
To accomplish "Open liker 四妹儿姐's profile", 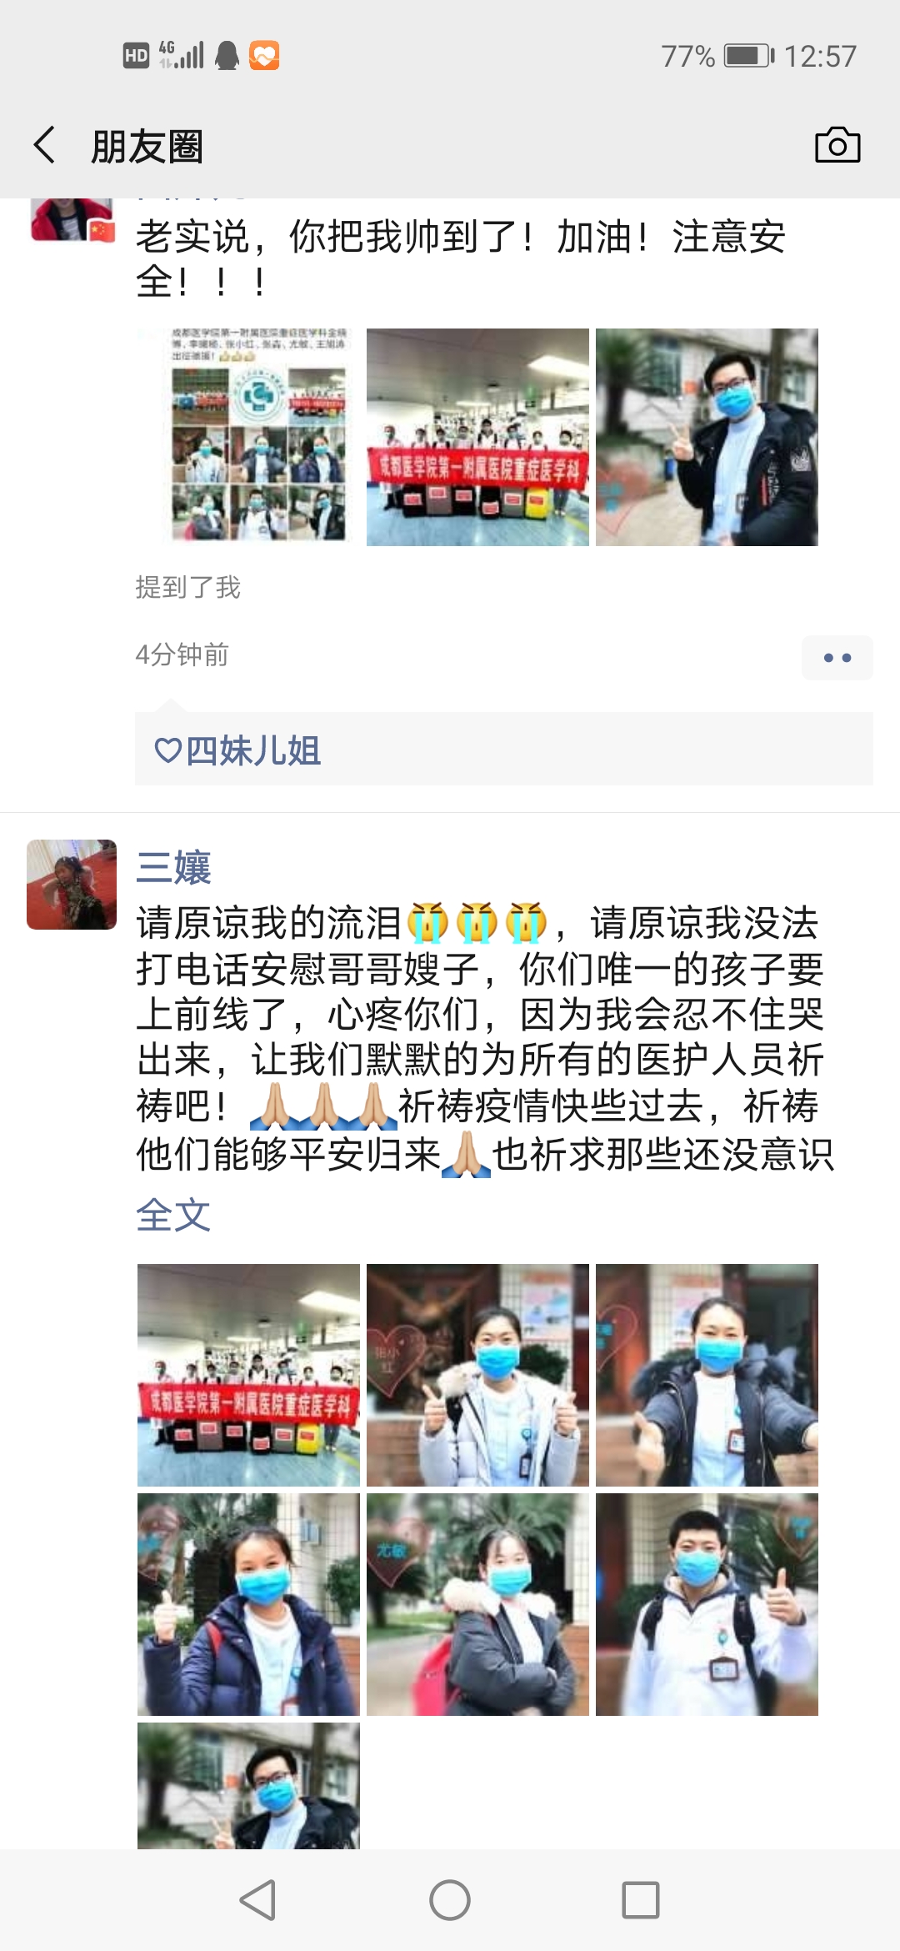I will point(252,750).
